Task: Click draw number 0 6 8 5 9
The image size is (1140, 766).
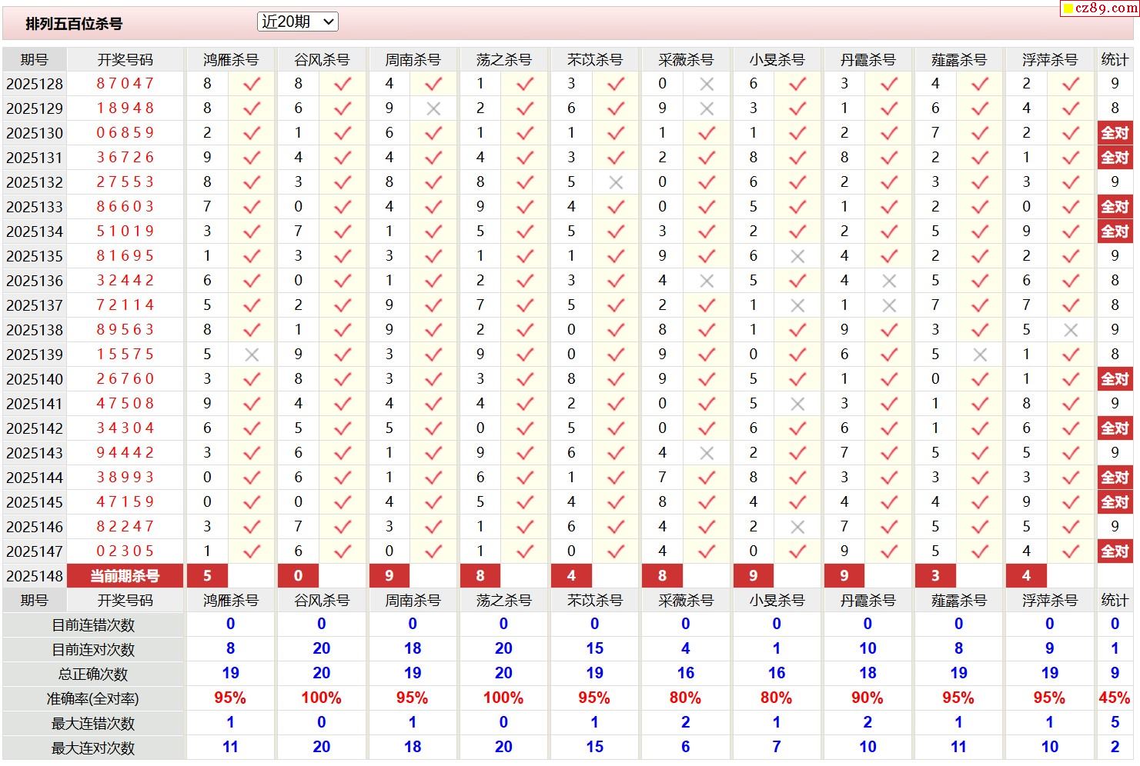Action: coord(125,132)
